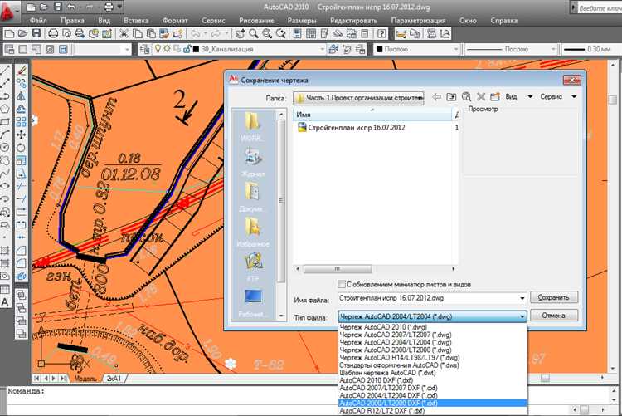622x416 pixels.
Task: Click the Delete X icon in the save dialog
Action: (x=481, y=96)
